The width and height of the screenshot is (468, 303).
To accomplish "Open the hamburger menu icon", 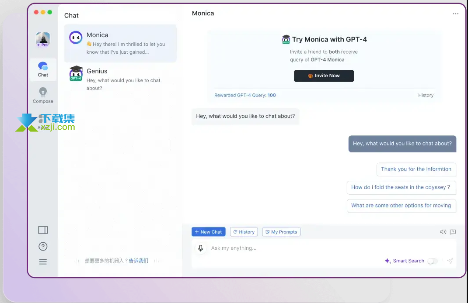I will 43,262.
